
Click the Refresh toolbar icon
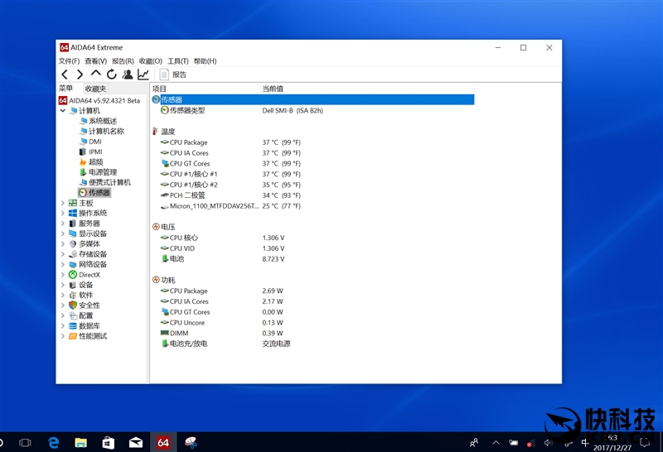tap(112, 75)
